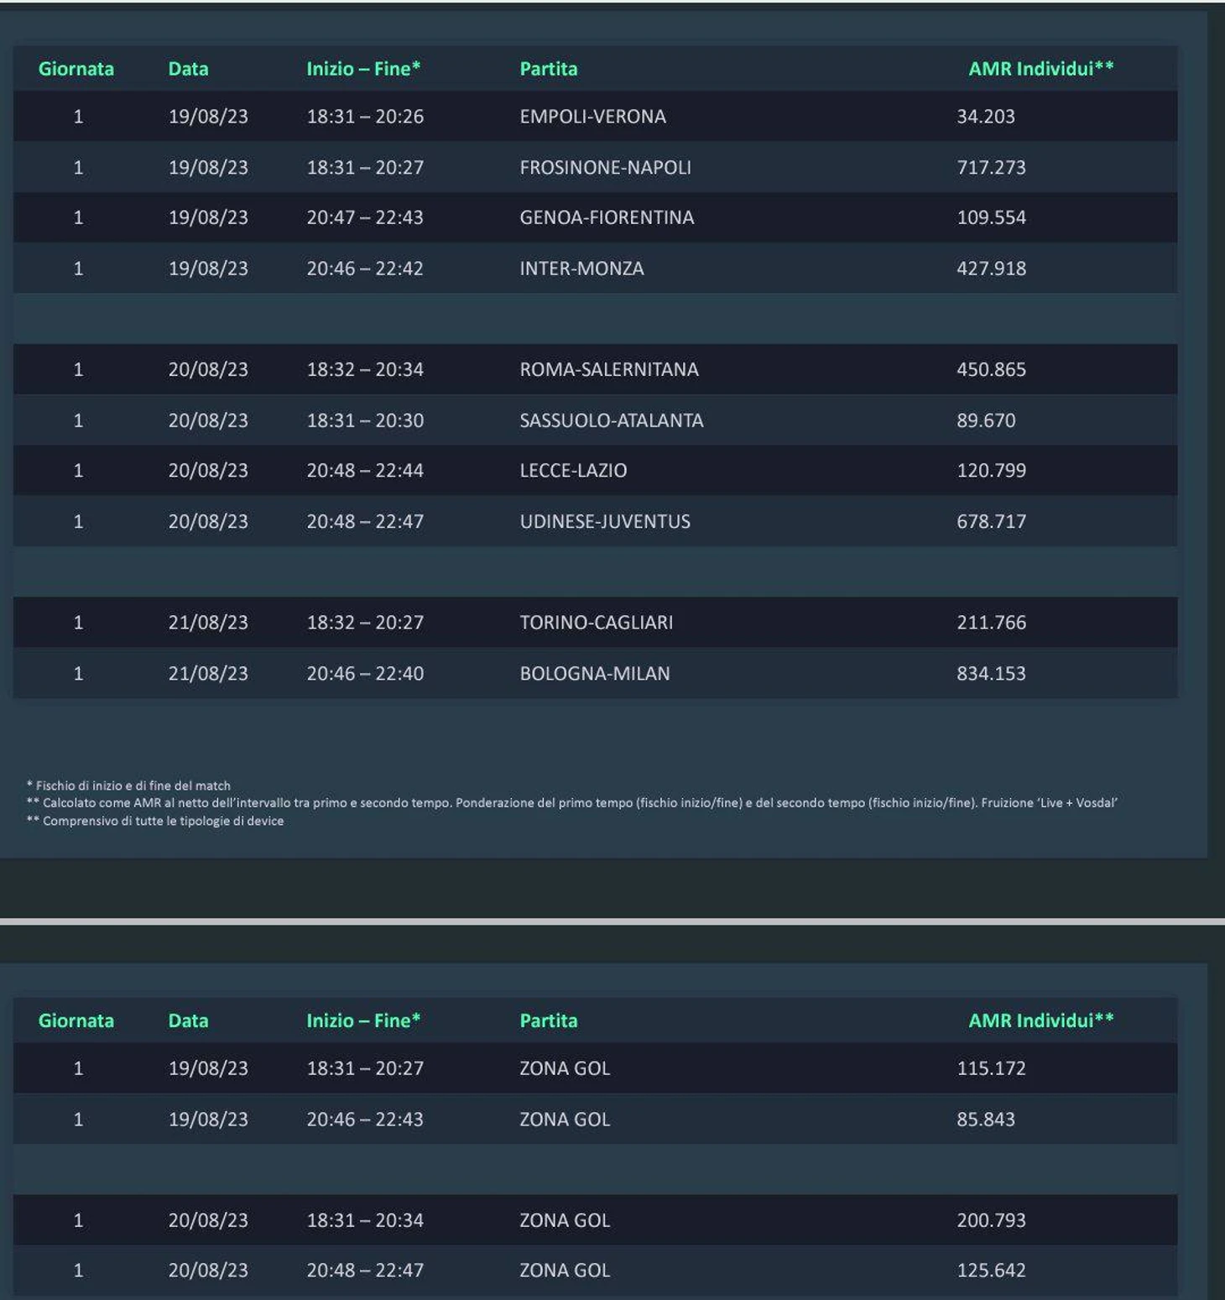Click the AMR value 717.273
Viewport: 1225px width, 1300px height.
(991, 167)
